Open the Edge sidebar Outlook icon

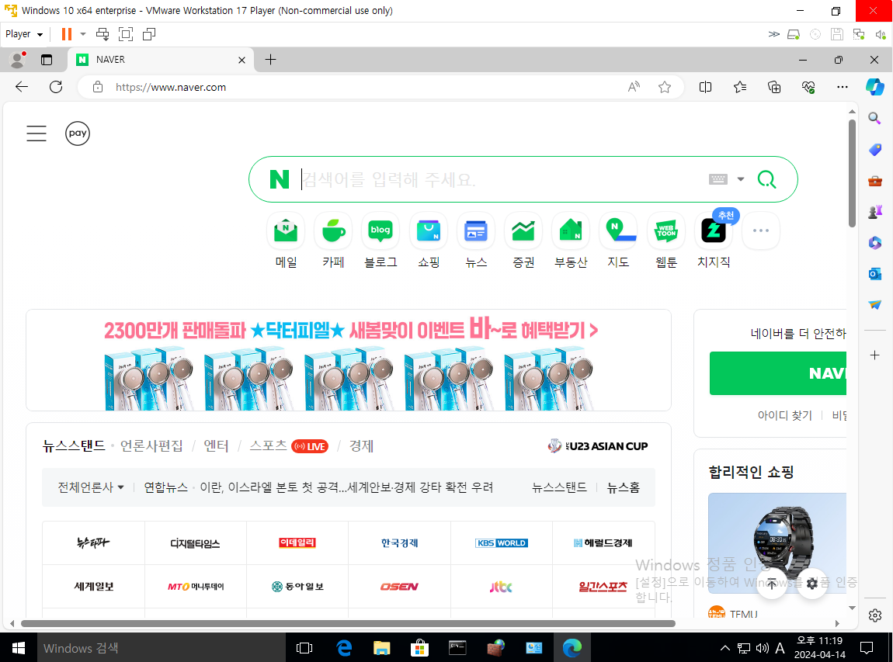click(875, 274)
